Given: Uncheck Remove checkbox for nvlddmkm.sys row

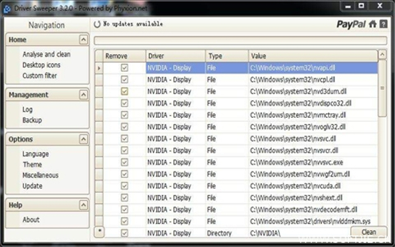Looking at the screenshot, I should click(124, 221).
